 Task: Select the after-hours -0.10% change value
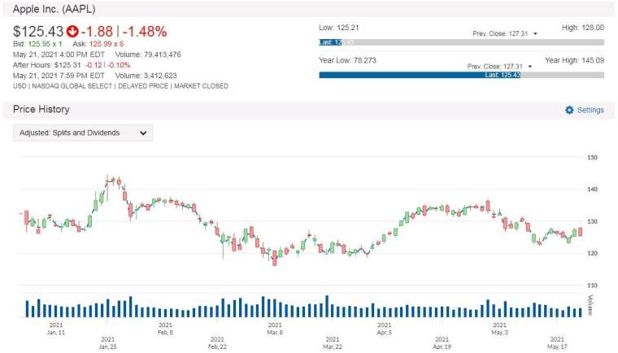[x=119, y=65]
